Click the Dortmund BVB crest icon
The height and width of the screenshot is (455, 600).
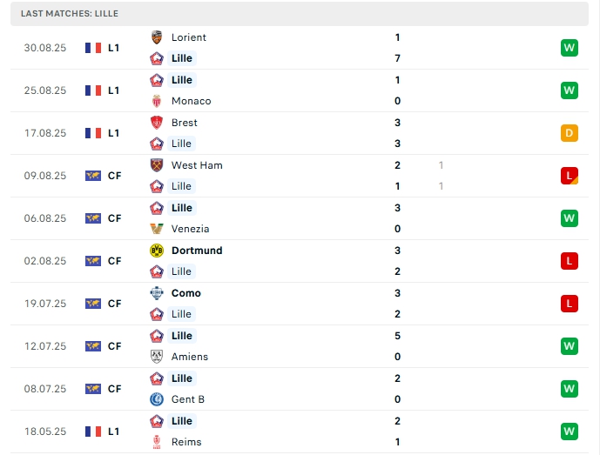pyautogui.click(x=157, y=251)
